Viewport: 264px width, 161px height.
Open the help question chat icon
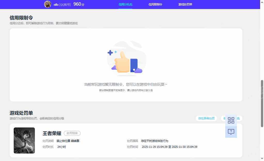click(x=231, y=132)
